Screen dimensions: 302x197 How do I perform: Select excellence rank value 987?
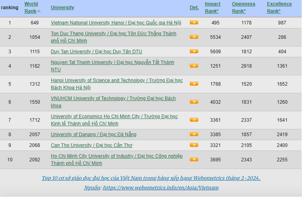tap(282, 23)
